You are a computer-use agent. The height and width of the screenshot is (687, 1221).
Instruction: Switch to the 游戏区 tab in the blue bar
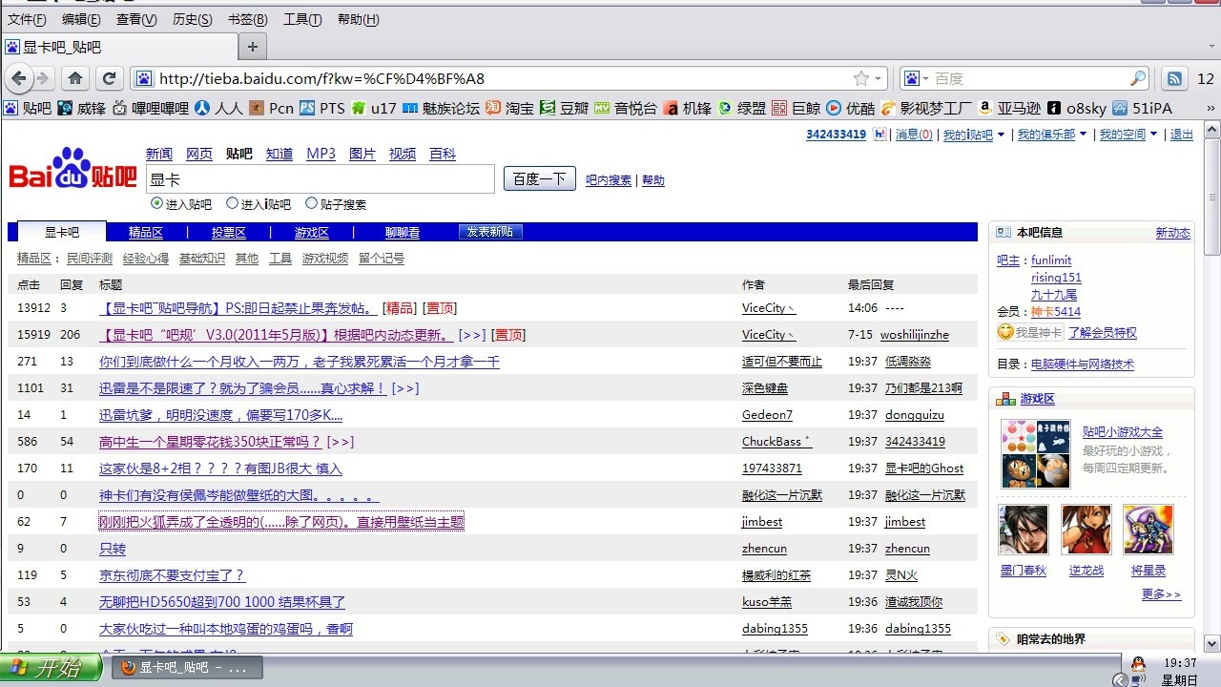[x=312, y=232]
